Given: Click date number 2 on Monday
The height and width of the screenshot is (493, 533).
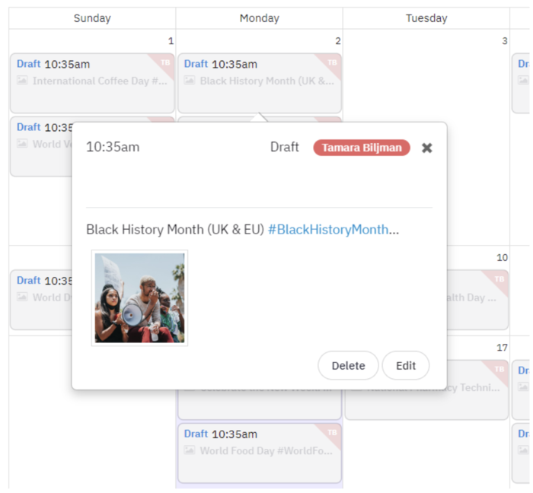Looking at the screenshot, I should [338, 41].
